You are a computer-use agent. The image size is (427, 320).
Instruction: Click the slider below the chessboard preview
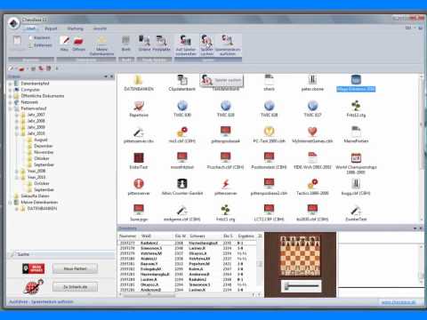click(301, 286)
